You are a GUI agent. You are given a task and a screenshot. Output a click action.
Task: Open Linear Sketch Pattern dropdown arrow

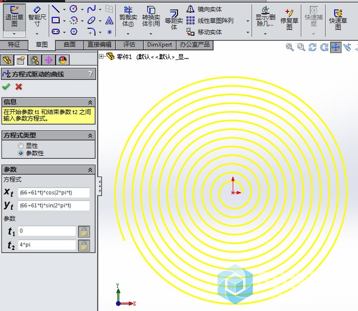click(x=248, y=21)
